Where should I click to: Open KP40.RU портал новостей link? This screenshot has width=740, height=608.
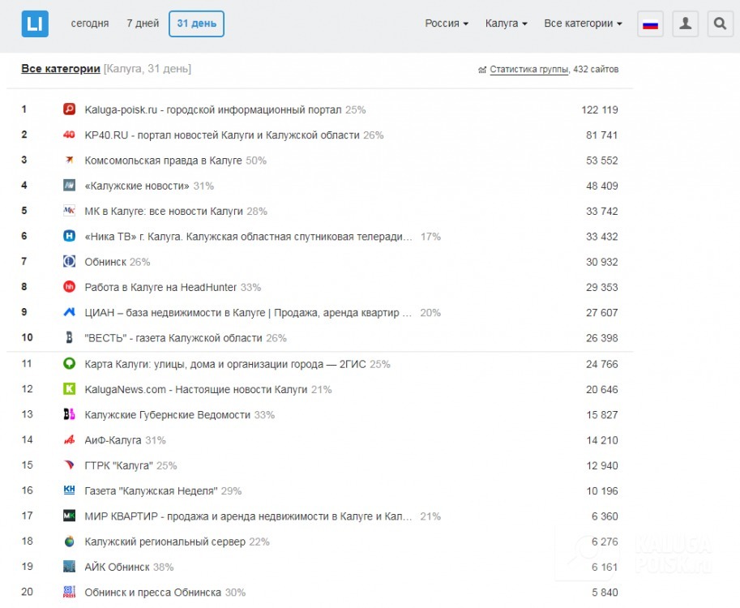[222, 135]
